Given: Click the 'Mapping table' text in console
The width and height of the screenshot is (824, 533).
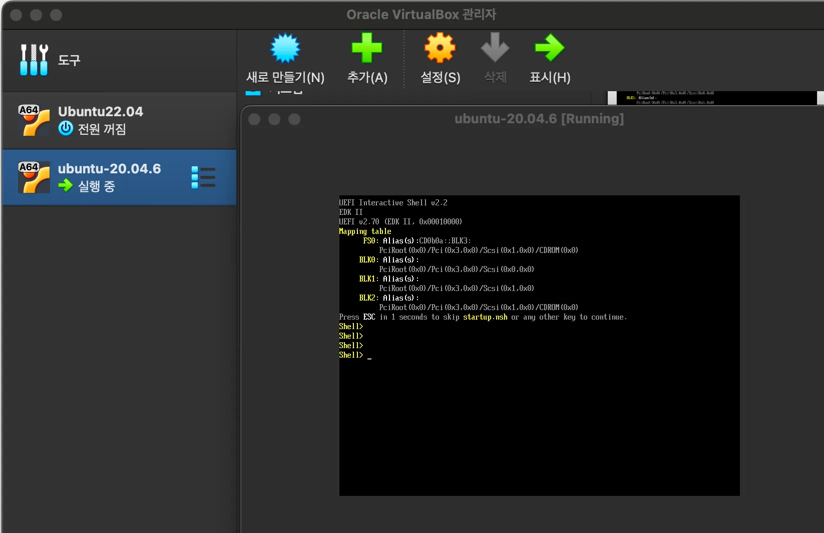Looking at the screenshot, I should point(365,231).
